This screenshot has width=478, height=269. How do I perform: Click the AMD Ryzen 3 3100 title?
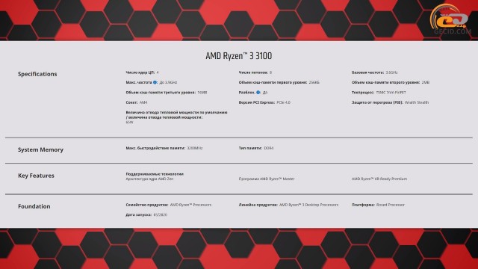pos(239,56)
